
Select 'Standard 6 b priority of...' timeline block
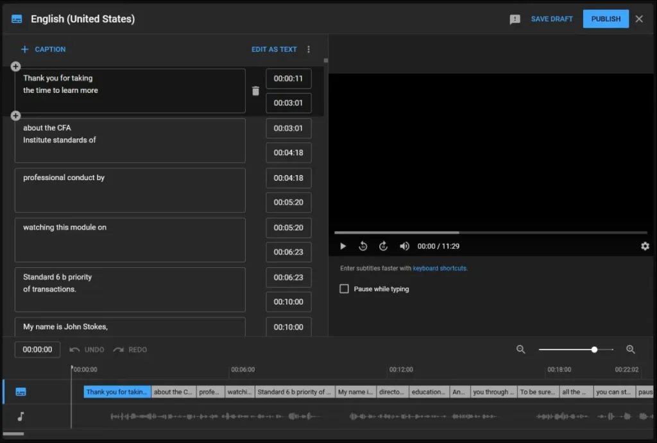pos(294,392)
